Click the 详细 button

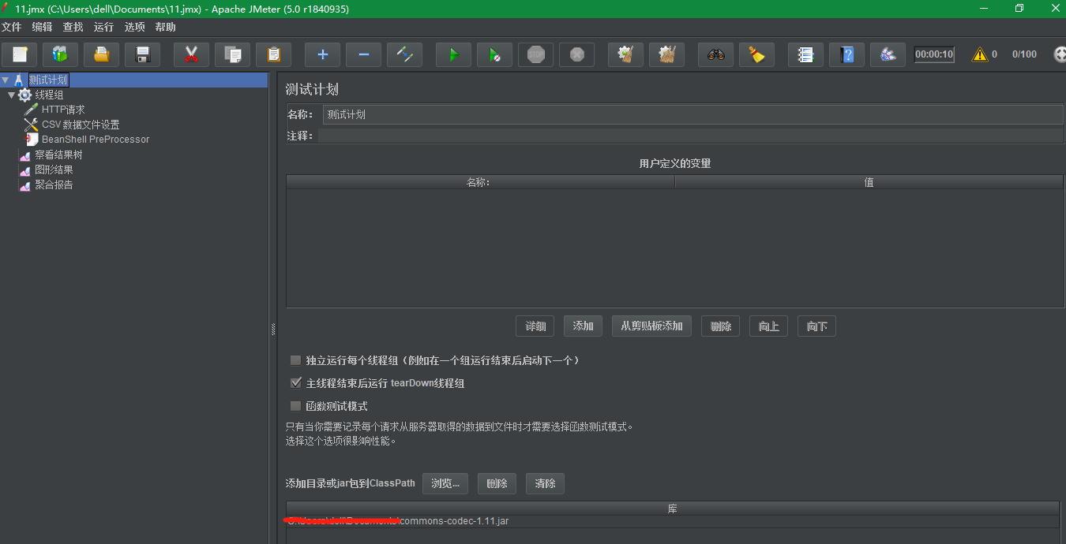click(x=535, y=326)
